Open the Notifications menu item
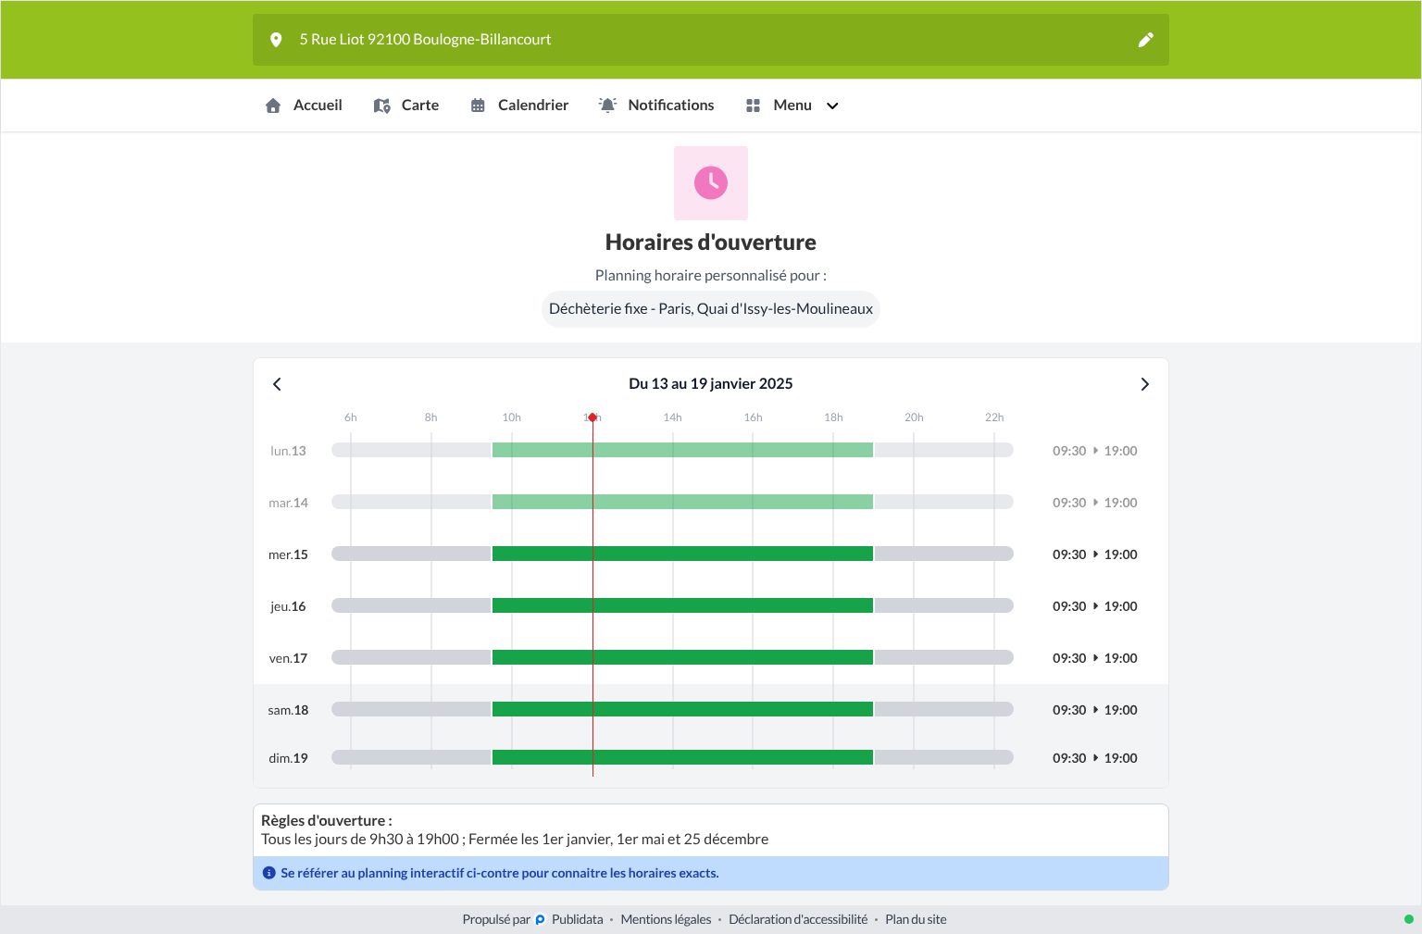The height and width of the screenshot is (934, 1422). (656, 106)
